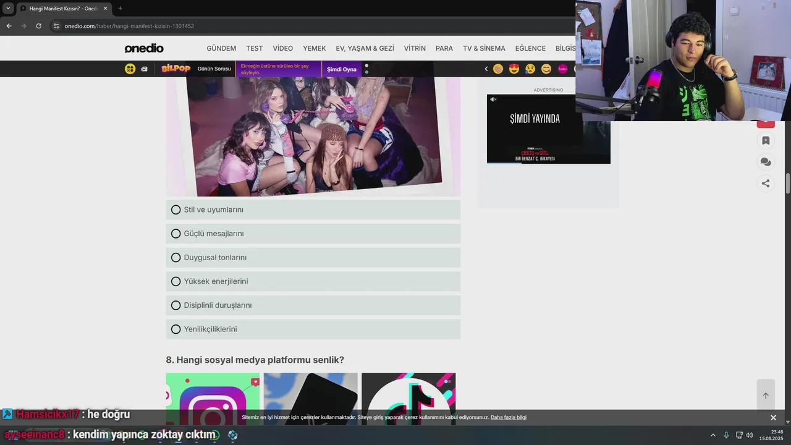Open the newspaper icon next to the smiley
This screenshot has height=445, width=791.
pos(144,69)
